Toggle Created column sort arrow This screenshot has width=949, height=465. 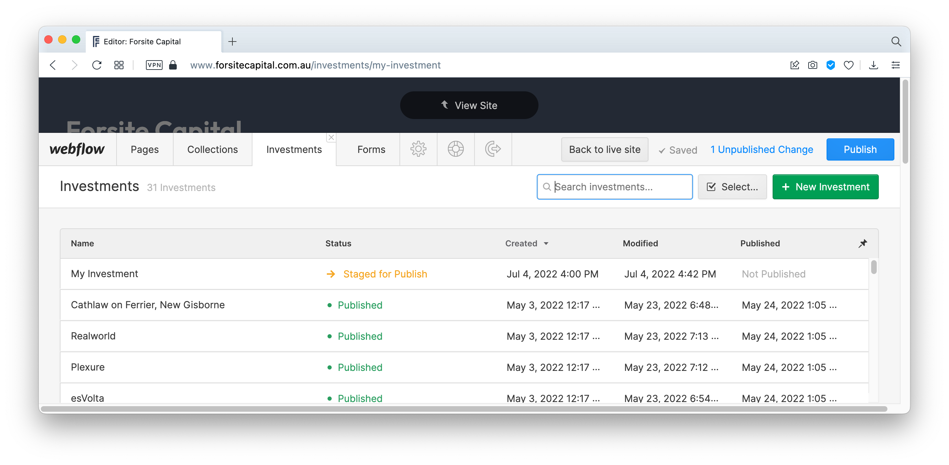point(546,244)
